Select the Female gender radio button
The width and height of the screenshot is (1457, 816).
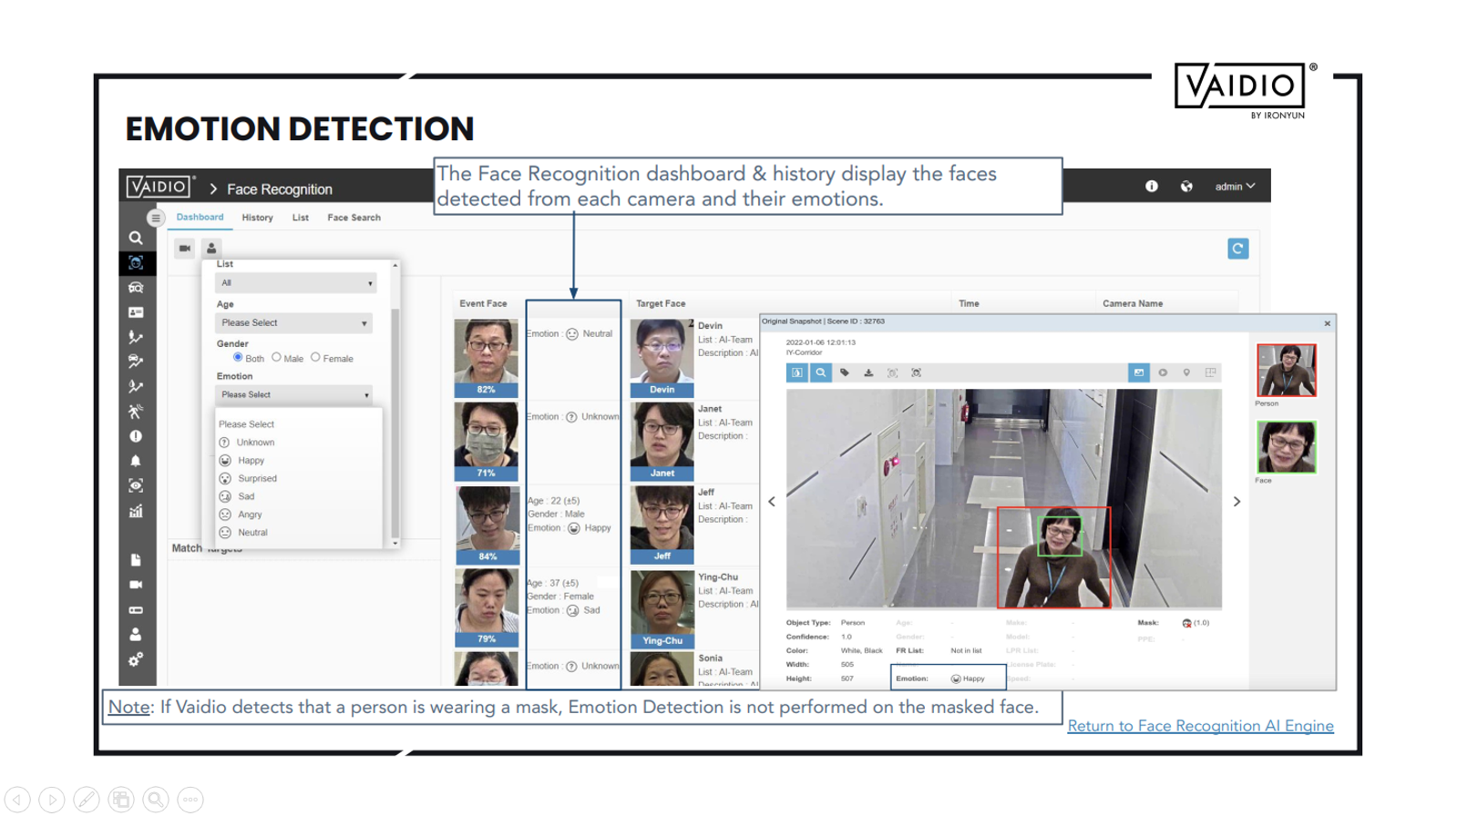[315, 357]
